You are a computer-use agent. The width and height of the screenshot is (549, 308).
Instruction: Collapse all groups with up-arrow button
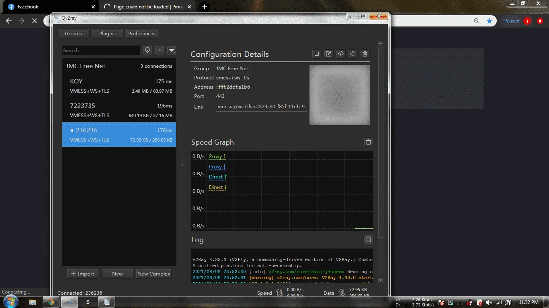(x=160, y=51)
